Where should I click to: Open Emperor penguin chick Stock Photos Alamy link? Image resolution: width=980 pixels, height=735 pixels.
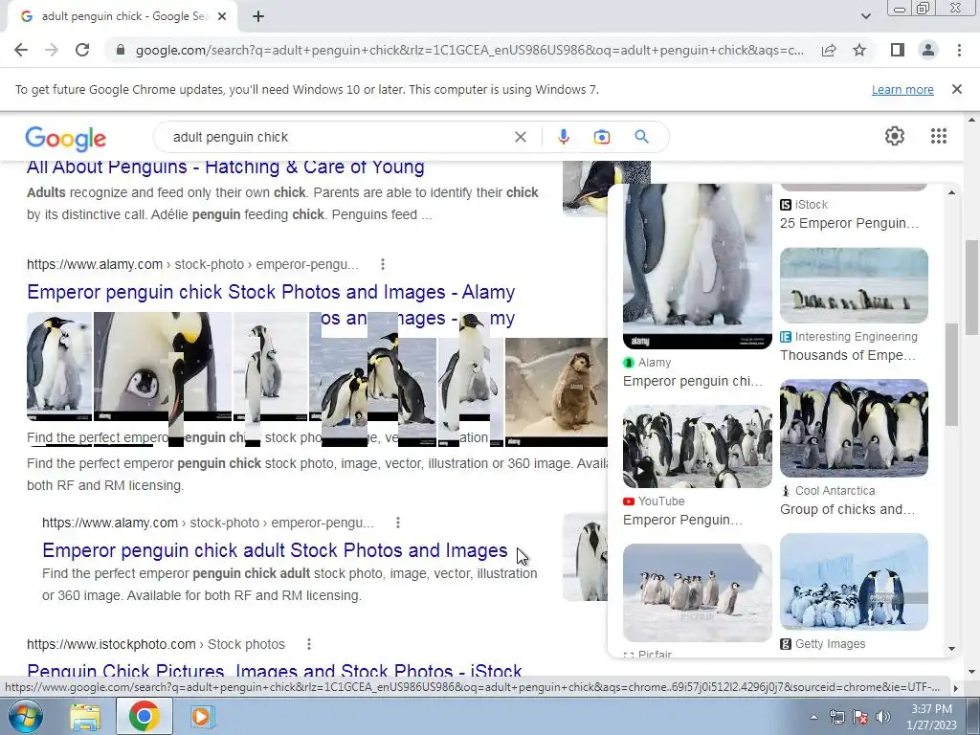click(271, 292)
